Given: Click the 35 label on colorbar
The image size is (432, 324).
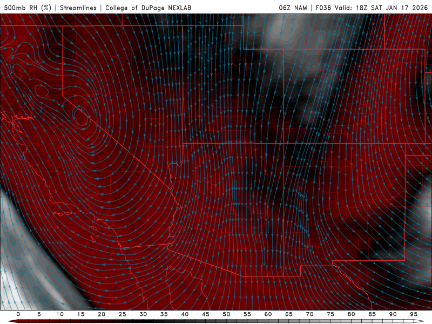Looking at the screenshot, I should pos(164,314).
